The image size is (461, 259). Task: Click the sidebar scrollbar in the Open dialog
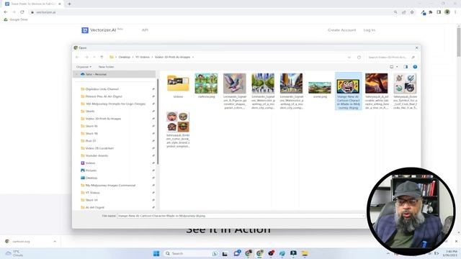click(x=158, y=122)
